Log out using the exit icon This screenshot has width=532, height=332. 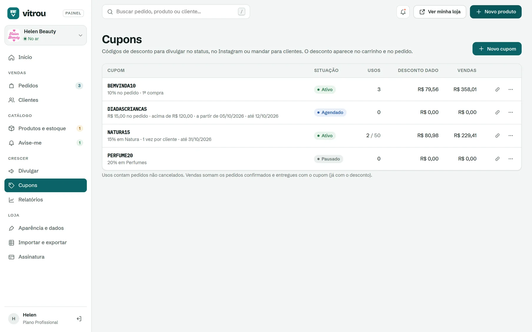point(79,319)
